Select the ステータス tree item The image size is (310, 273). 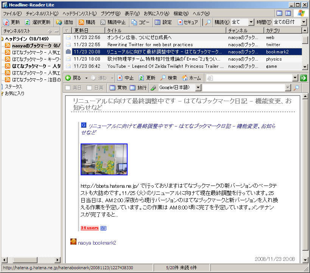tap(14, 87)
